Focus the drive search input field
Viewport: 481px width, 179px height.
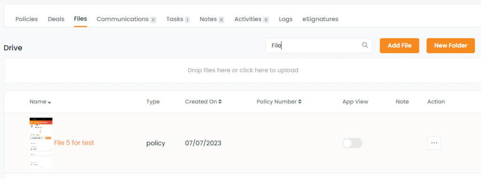[319, 46]
